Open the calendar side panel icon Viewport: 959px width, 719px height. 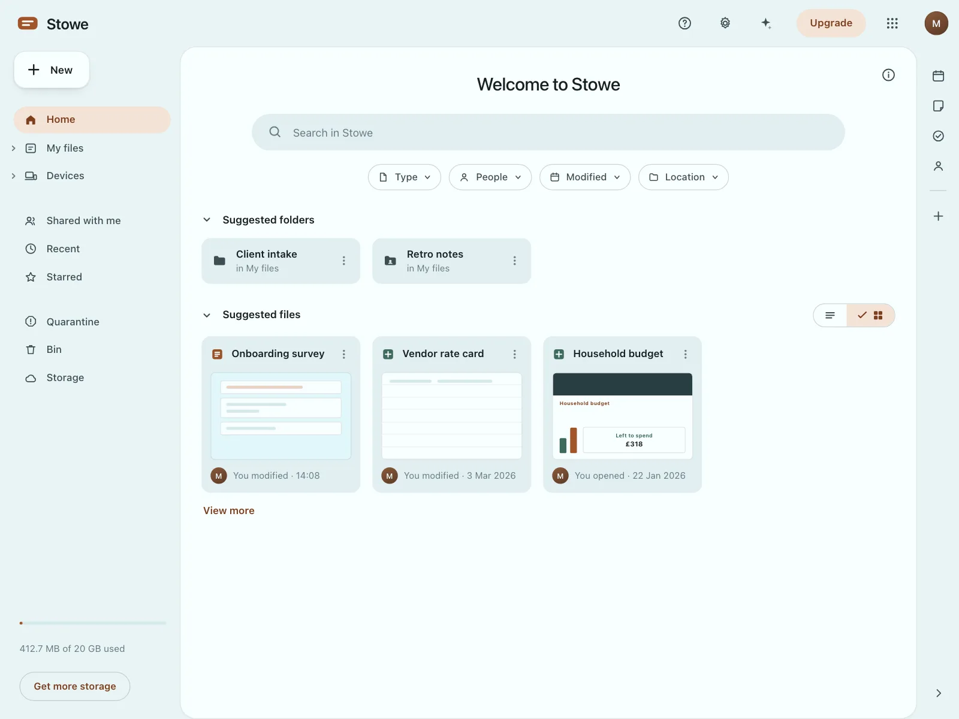click(x=939, y=76)
